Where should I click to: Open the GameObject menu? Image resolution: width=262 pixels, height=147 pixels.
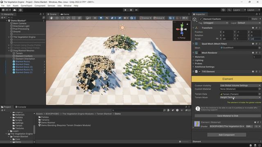(26, 6)
